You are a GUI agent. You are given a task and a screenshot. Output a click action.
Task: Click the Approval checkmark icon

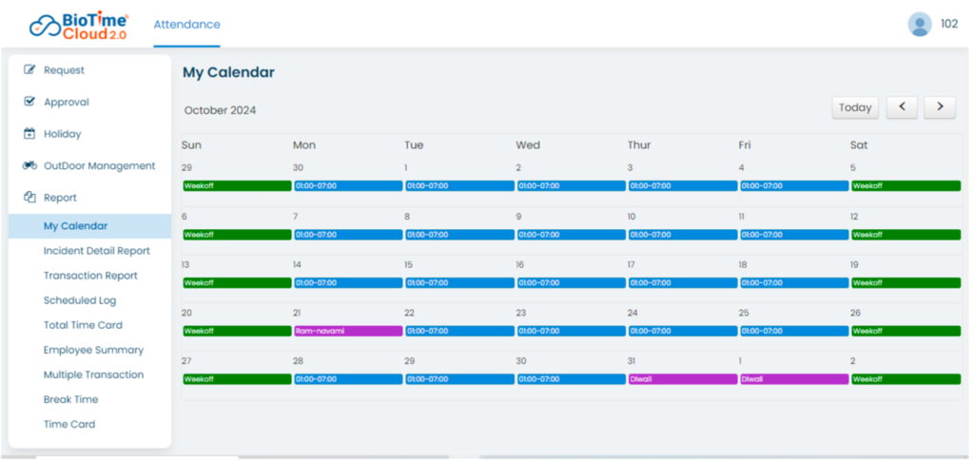pyautogui.click(x=29, y=102)
